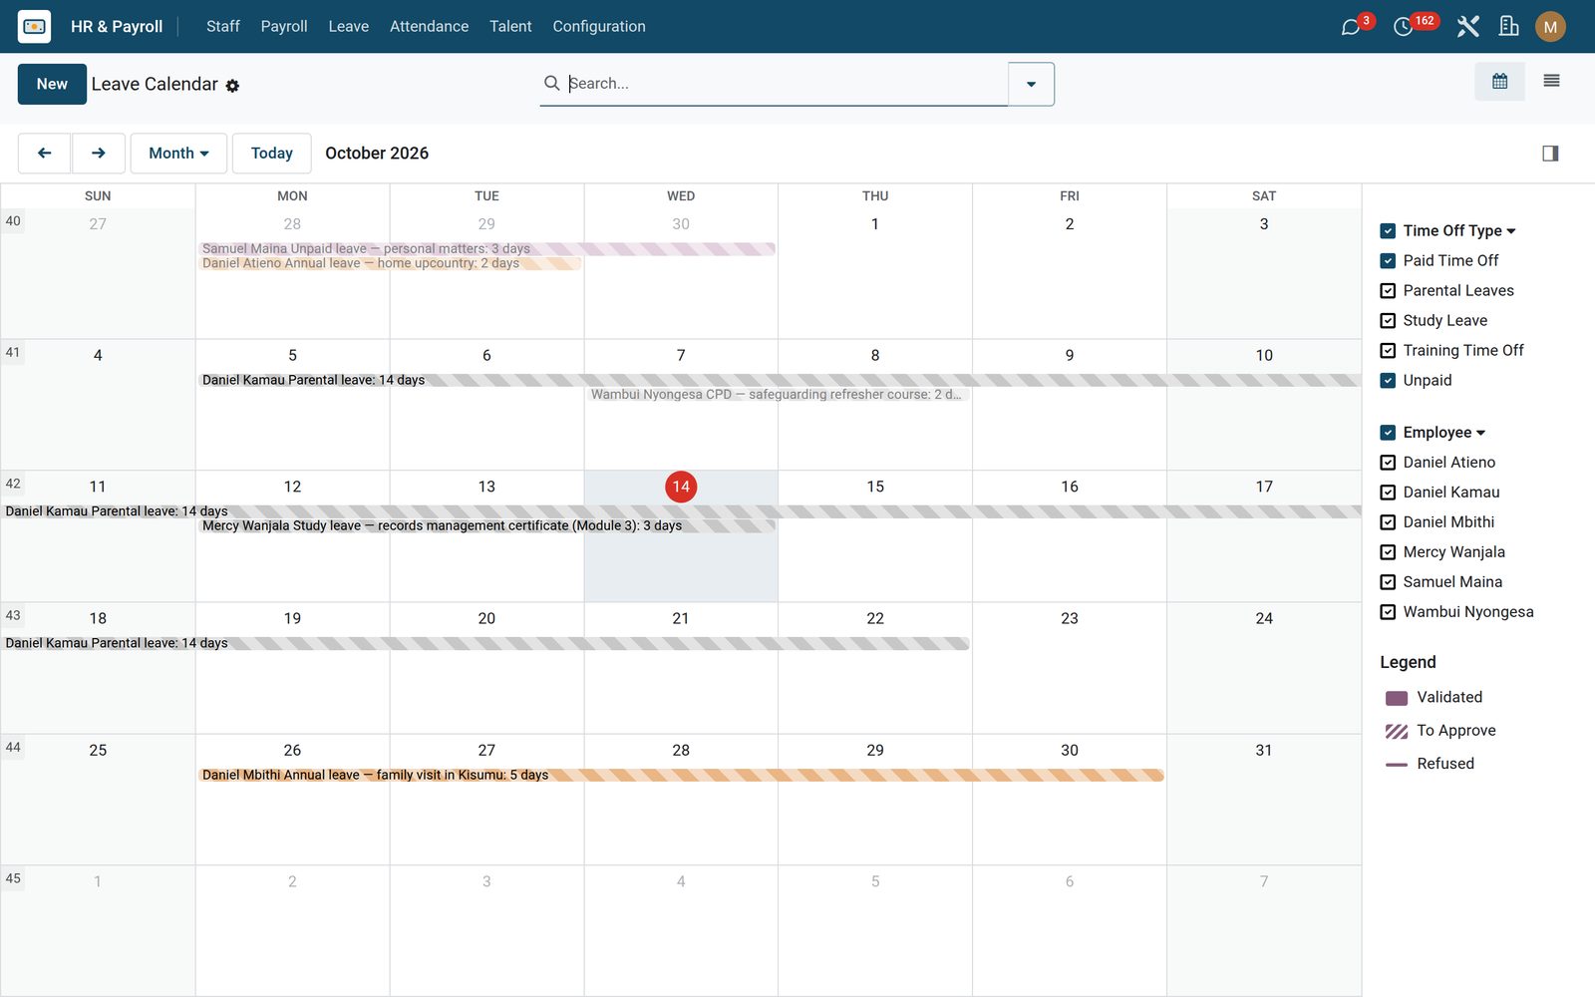Click the To Approve legend swatch
Screen dimensions: 1595x997
pyautogui.click(x=1397, y=731)
